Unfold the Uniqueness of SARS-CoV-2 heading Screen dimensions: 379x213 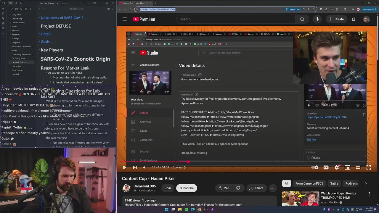(39, 18)
